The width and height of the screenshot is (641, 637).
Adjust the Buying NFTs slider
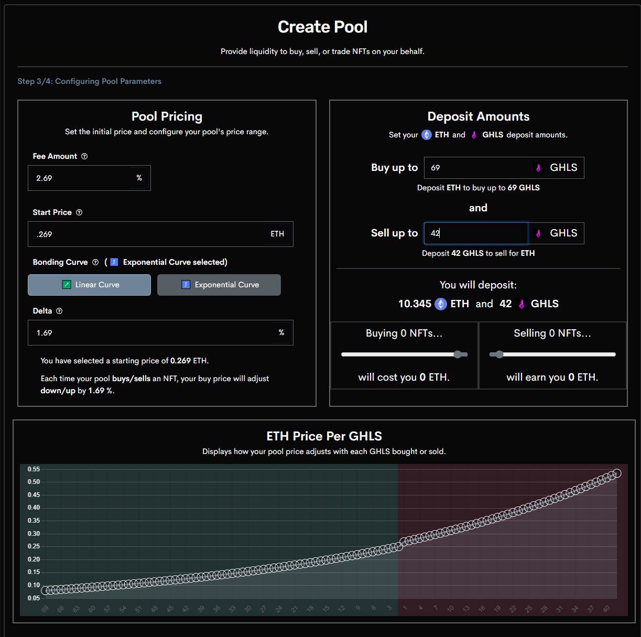click(x=458, y=354)
